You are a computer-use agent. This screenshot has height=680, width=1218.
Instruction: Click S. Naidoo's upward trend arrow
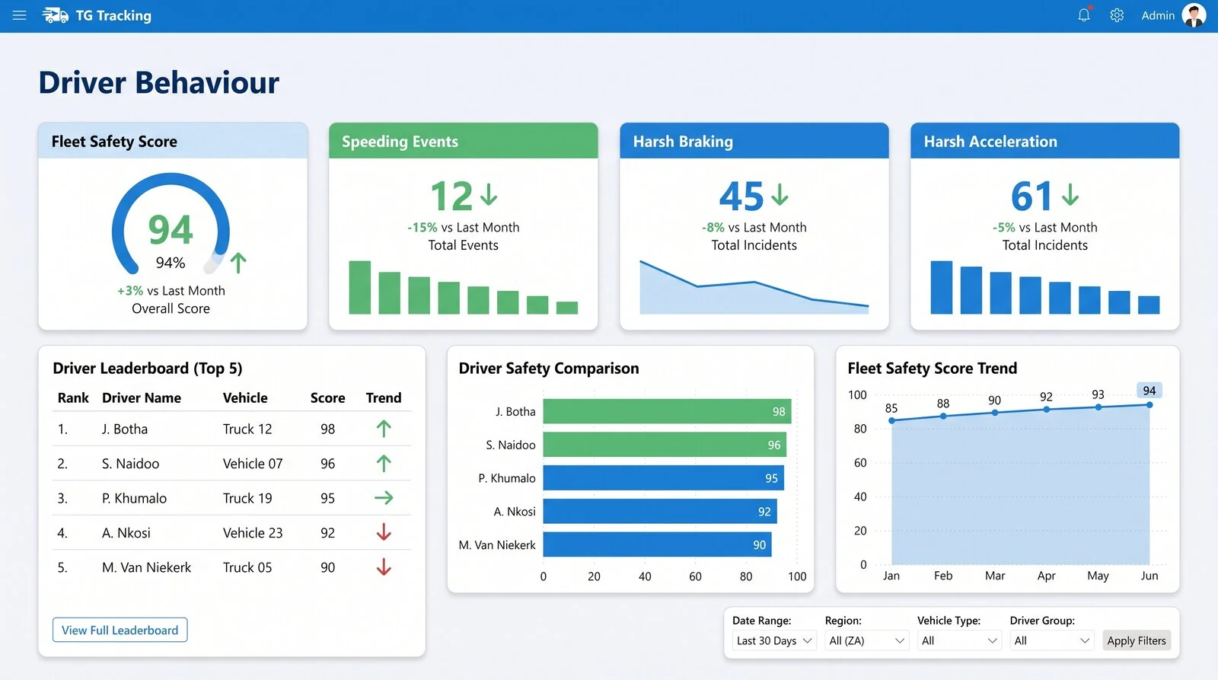384,463
